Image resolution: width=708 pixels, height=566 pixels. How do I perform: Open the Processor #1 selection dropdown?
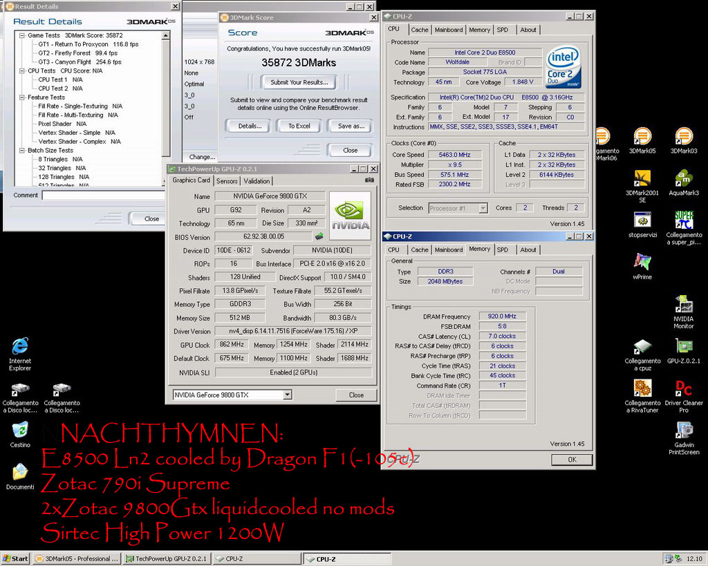tap(483, 208)
